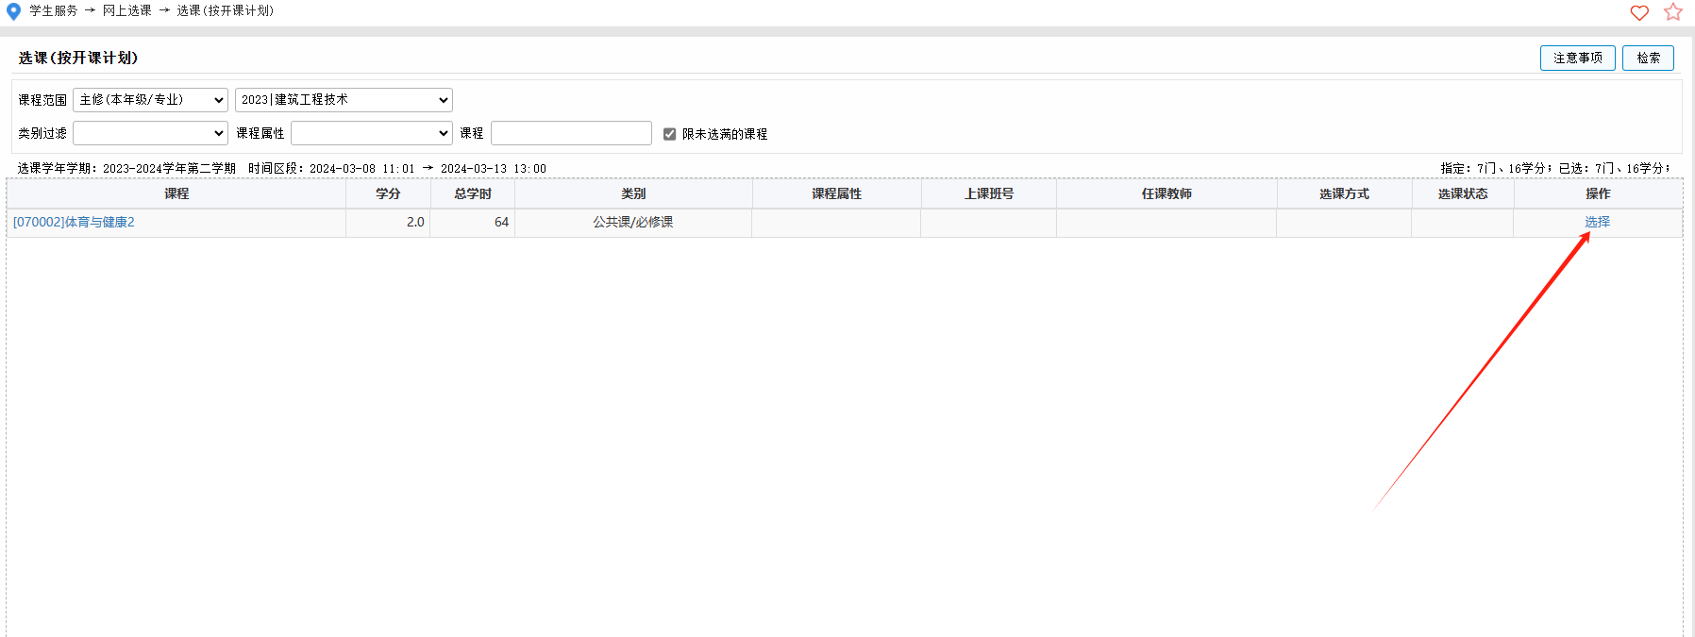Screen dimensions: 1695x637
Task: Click the star bookmark icon
Action: click(1673, 12)
